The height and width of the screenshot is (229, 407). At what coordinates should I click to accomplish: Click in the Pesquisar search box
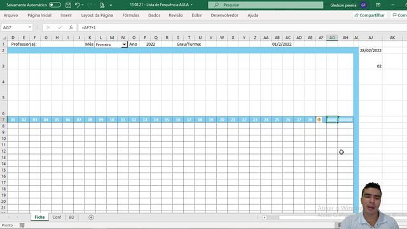pyautogui.click(x=266, y=5)
